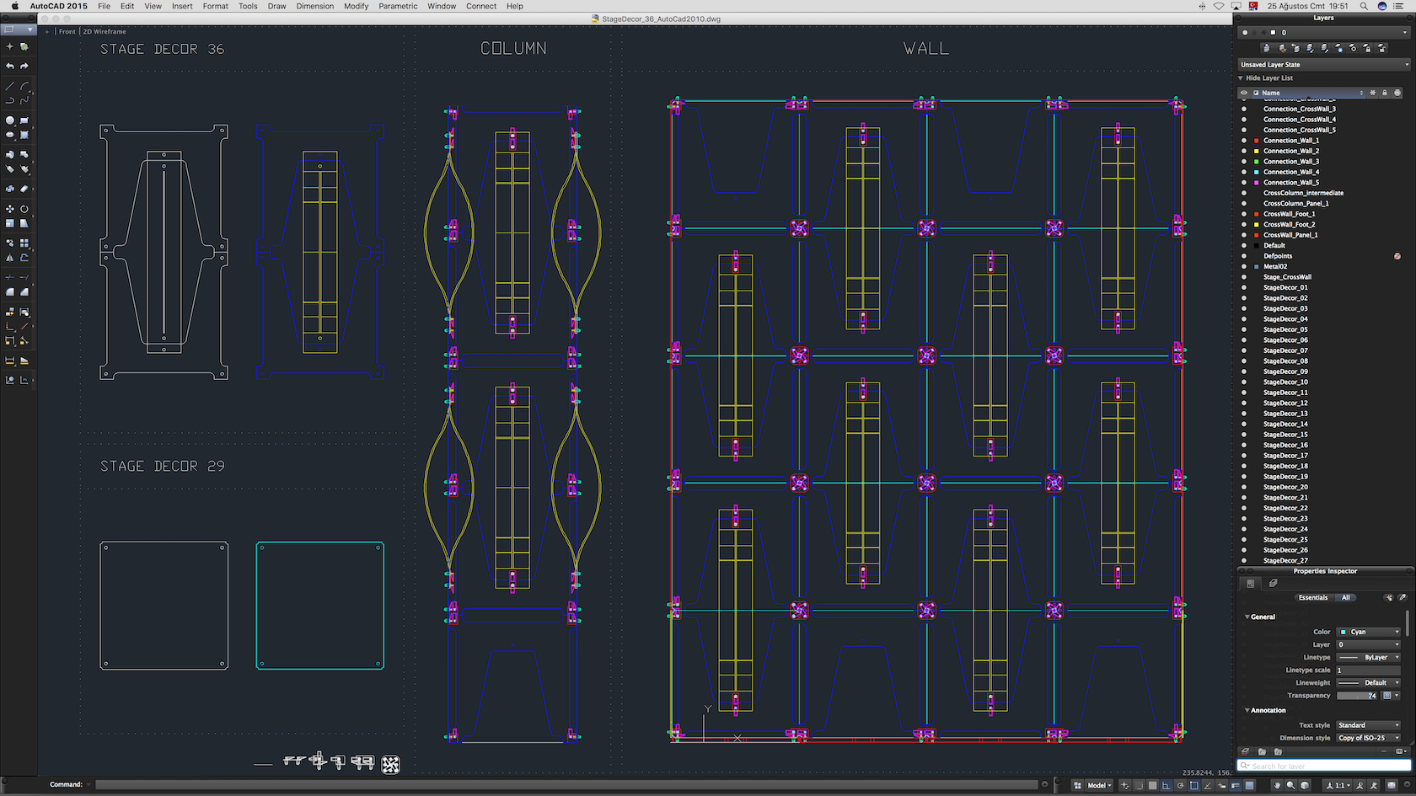Toggle grid display in status bar
The width and height of the screenshot is (1416, 796).
(x=1152, y=785)
